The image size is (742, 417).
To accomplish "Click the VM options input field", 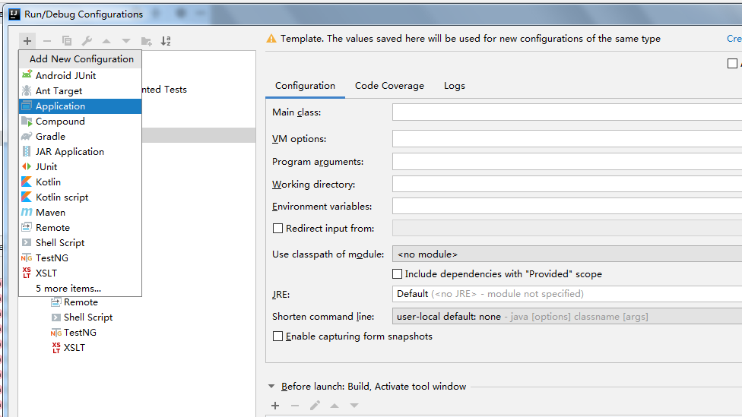I will (567, 138).
